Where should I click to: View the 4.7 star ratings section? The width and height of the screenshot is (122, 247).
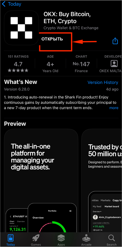coord(18,64)
